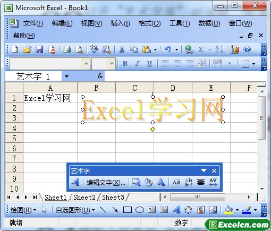271x231 pixels.
Task: Sort ascending with the A-Z icon
Action: pyautogui.click(x=219, y=49)
